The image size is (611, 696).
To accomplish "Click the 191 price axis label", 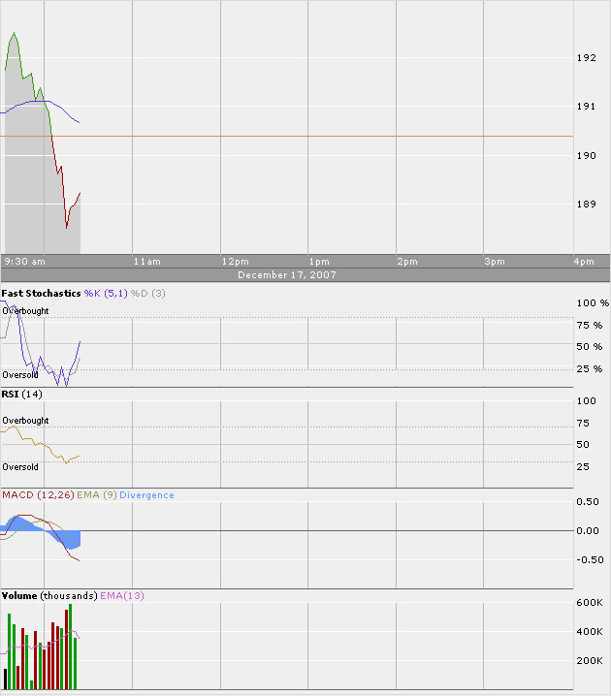I will (586, 106).
